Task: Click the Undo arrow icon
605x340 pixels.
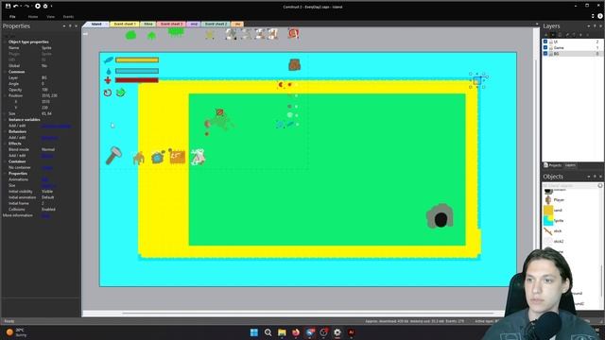Action: coord(15,7)
